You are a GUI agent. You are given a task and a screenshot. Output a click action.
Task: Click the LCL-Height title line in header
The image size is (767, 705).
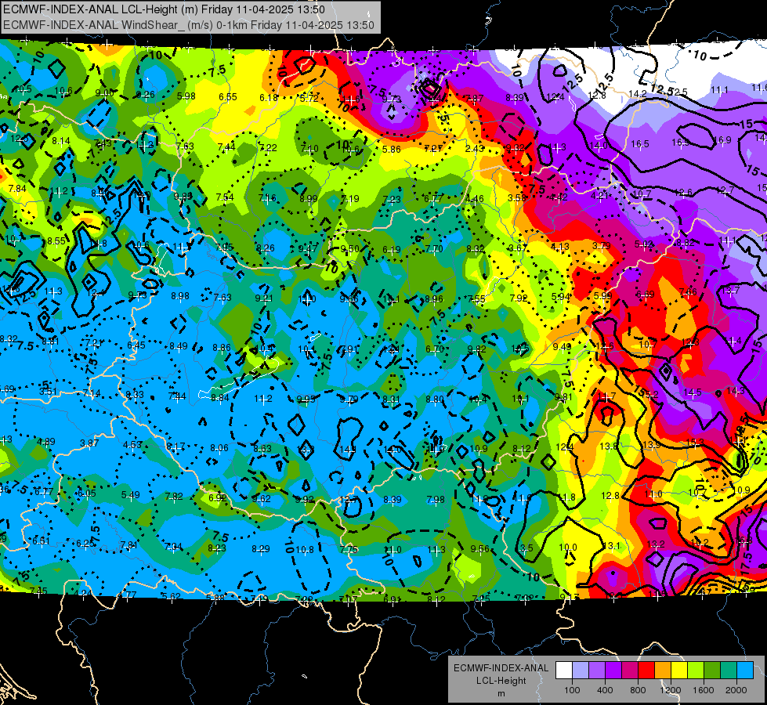coord(164,9)
